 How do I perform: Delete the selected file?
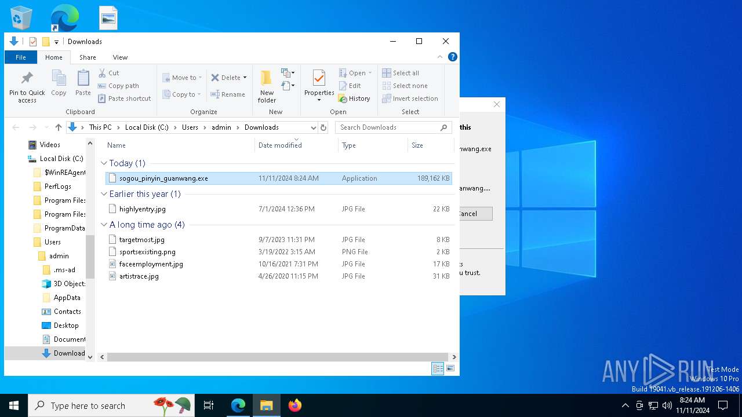pos(225,78)
